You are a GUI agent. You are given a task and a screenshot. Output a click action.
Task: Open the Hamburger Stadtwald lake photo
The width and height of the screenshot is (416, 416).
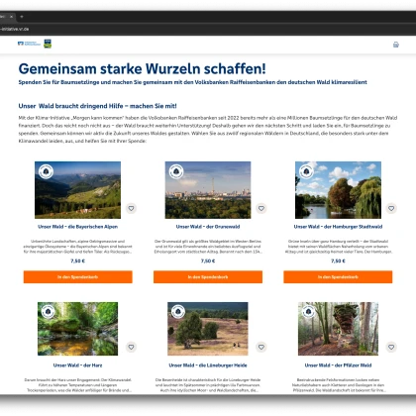[338, 190]
